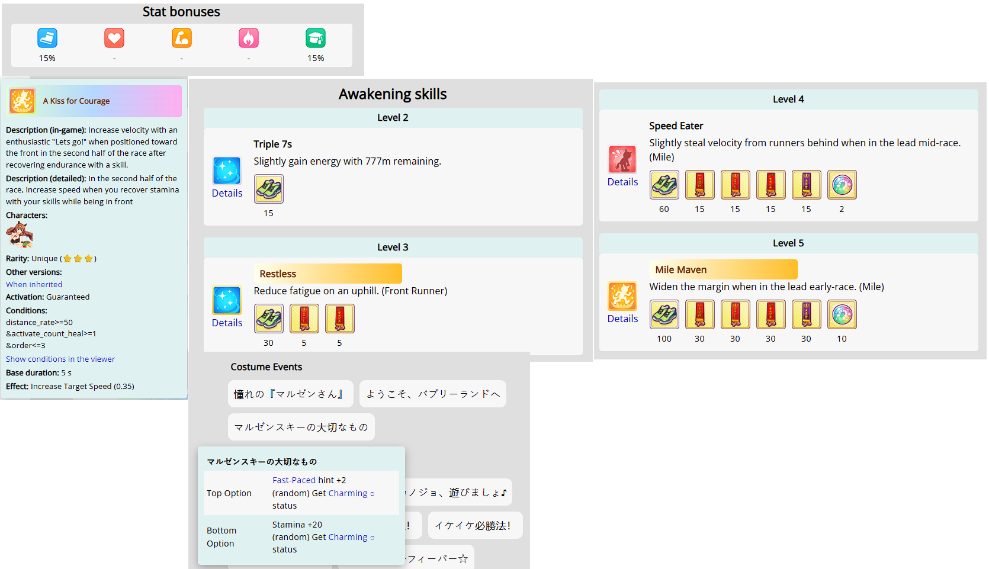This screenshot has height=569, width=989.
Task: Click the Mile Maven skill name banner
Action: [x=724, y=269]
